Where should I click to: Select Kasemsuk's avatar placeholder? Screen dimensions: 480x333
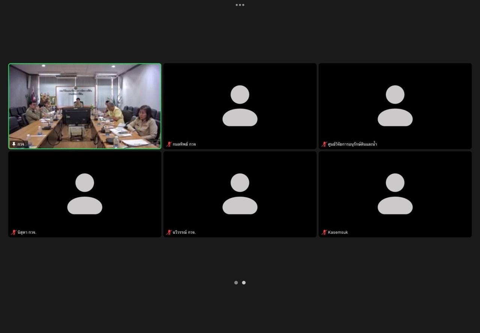(x=395, y=194)
